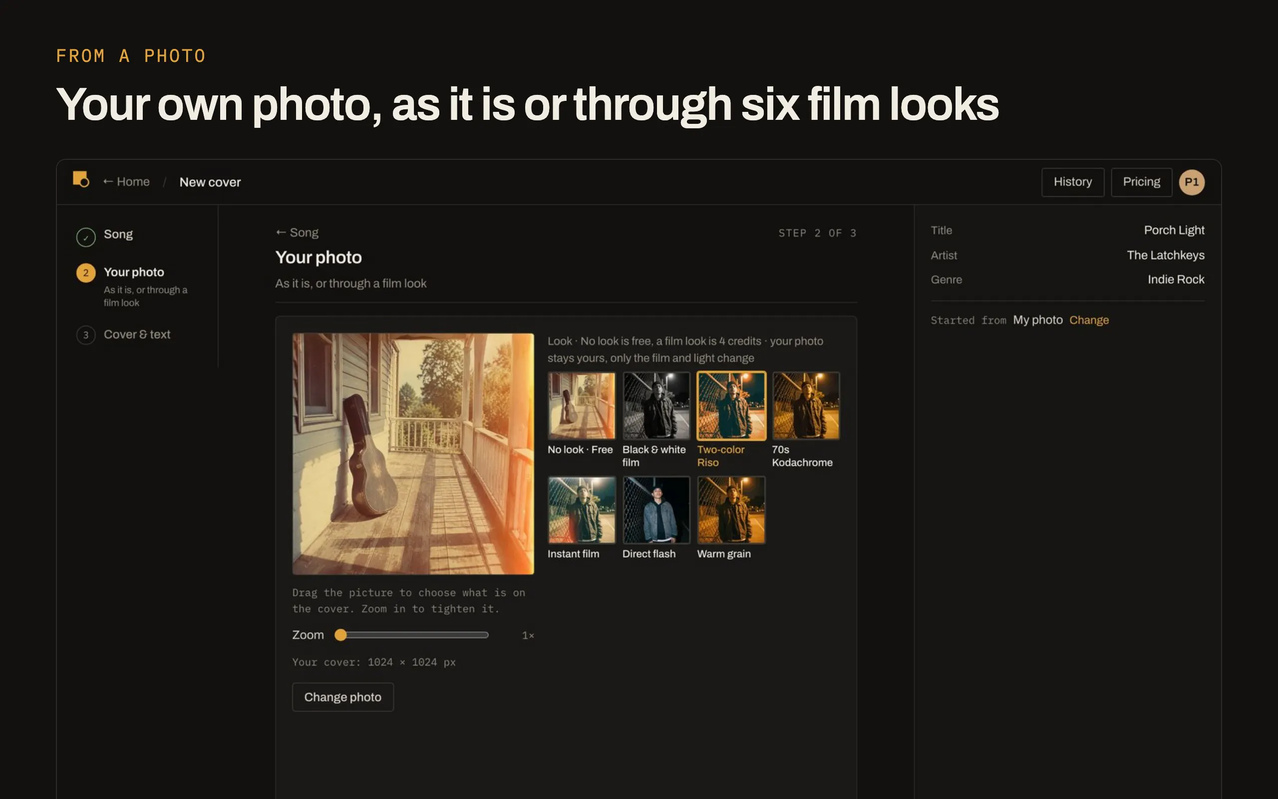Pick the 70s Kodachrome look
This screenshot has width=1278, height=799.
pos(806,406)
